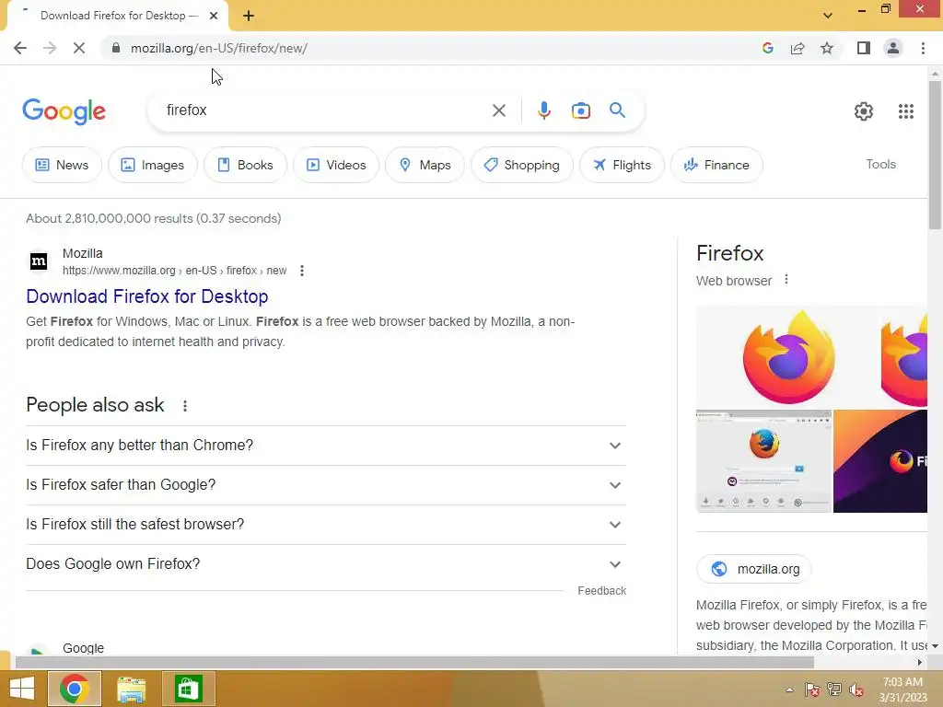Show hidden system tray icons
Viewport: 943px width, 707px height.
789,690
